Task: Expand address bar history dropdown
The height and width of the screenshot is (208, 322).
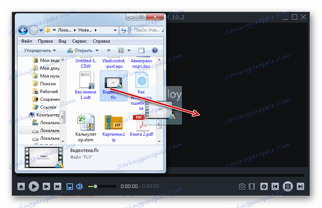Action: (115, 30)
